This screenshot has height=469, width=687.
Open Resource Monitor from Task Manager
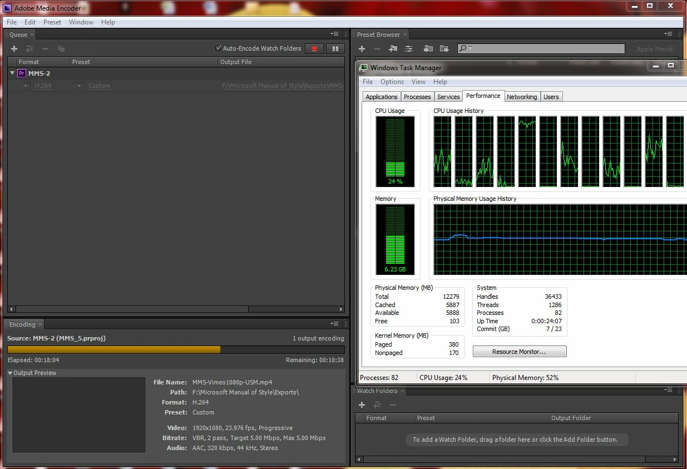point(520,352)
